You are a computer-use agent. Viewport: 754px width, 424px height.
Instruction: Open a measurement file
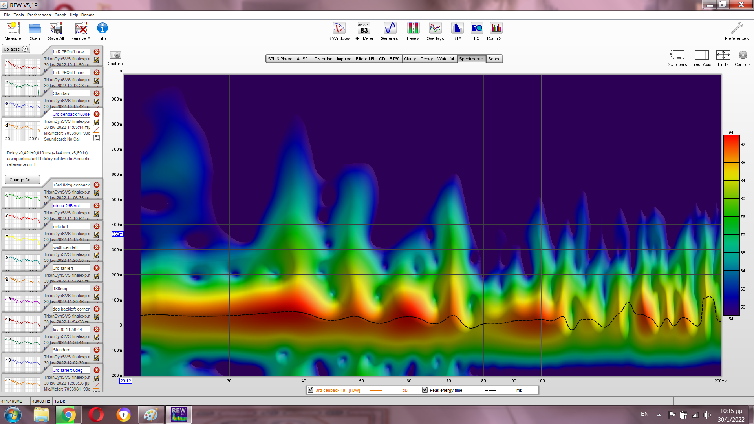(x=35, y=31)
